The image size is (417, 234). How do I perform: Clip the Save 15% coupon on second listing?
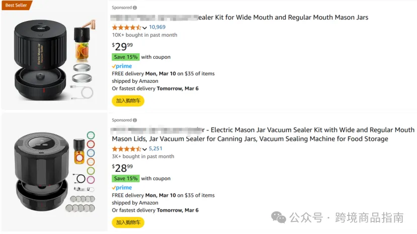126,179
